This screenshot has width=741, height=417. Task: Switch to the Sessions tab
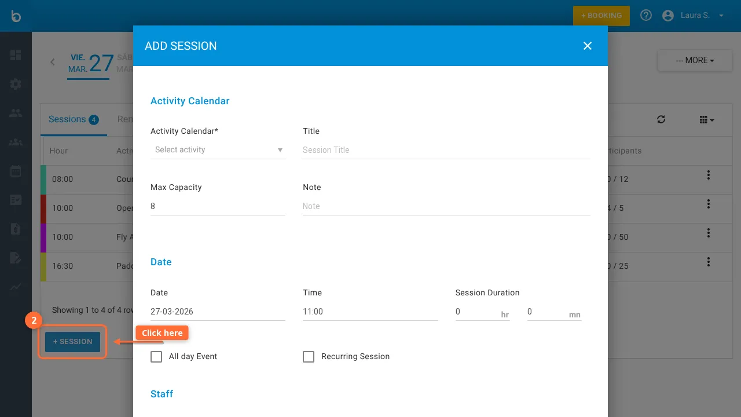click(x=68, y=119)
